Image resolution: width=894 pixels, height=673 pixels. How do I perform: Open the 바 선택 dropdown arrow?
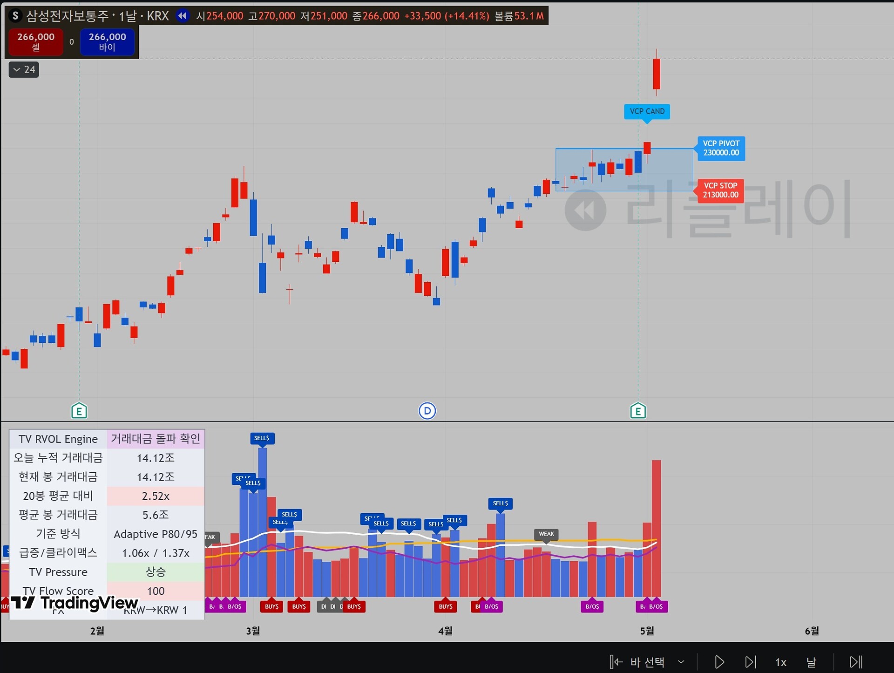(681, 662)
